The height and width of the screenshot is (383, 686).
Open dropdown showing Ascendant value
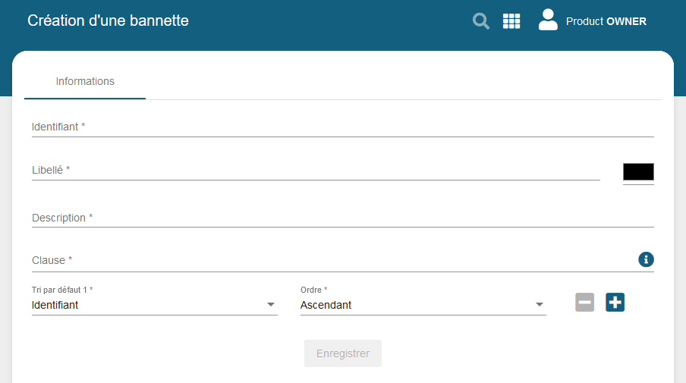click(414, 306)
